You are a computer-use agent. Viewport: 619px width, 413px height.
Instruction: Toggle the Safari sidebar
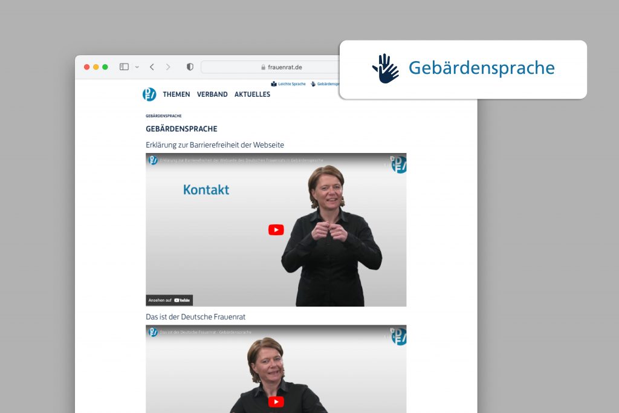point(123,67)
